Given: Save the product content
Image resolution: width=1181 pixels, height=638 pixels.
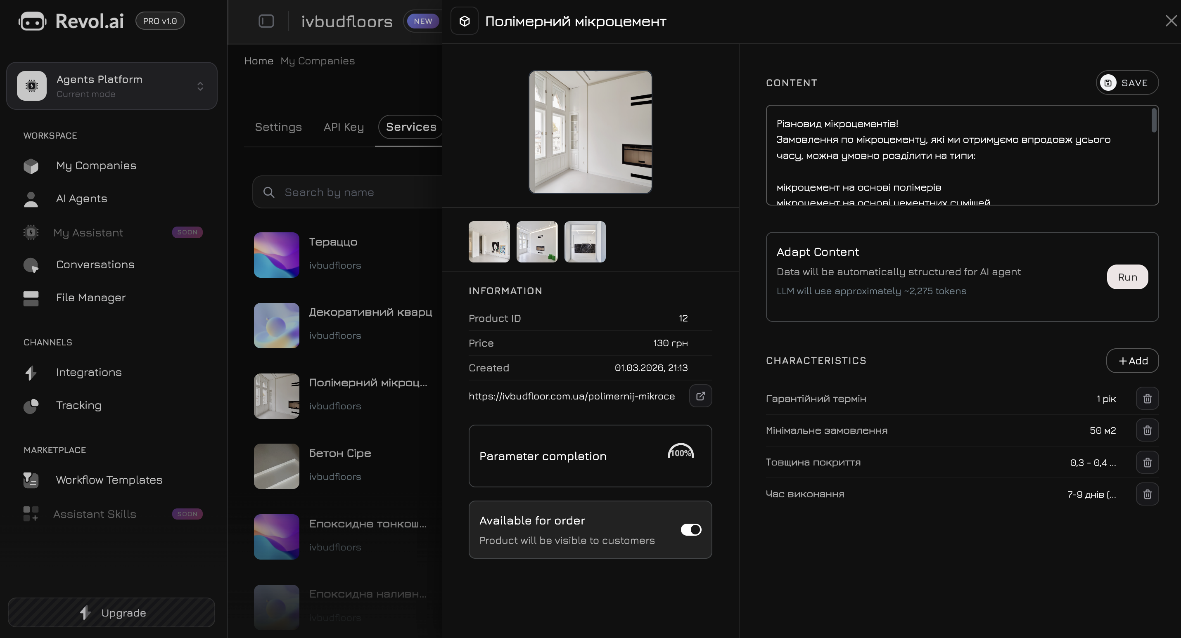Looking at the screenshot, I should click(x=1127, y=83).
